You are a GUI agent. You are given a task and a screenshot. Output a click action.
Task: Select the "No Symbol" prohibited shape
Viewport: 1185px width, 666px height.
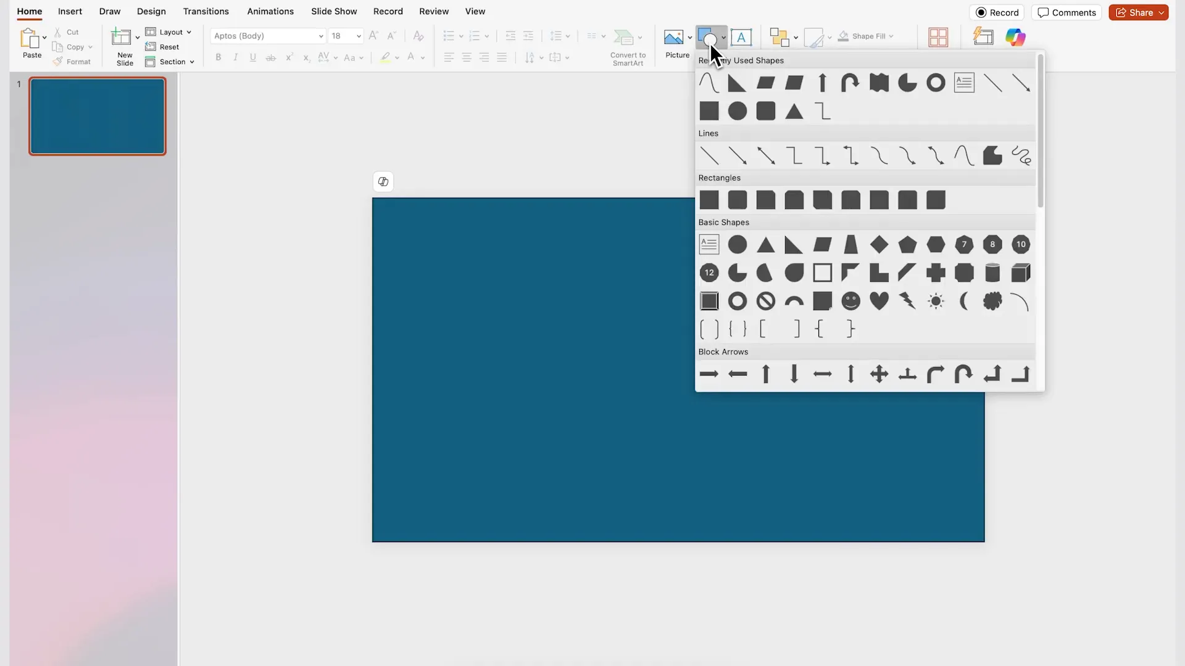pyautogui.click(x=766, y=301)
